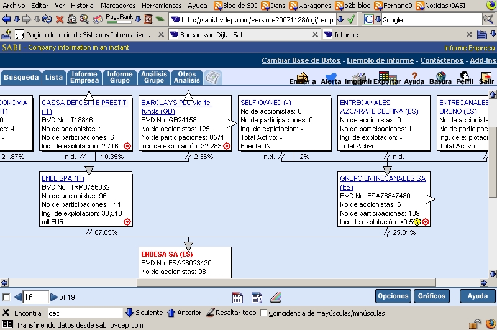
Task: Open the URL history dropdown arrow
Action: coord(340,20)
